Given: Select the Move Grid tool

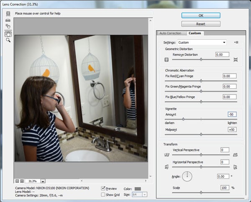Looking at the screenshot, I should [x=8, y=26].
